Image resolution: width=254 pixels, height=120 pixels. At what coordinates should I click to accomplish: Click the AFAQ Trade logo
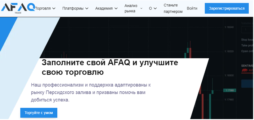pos(18,8)
